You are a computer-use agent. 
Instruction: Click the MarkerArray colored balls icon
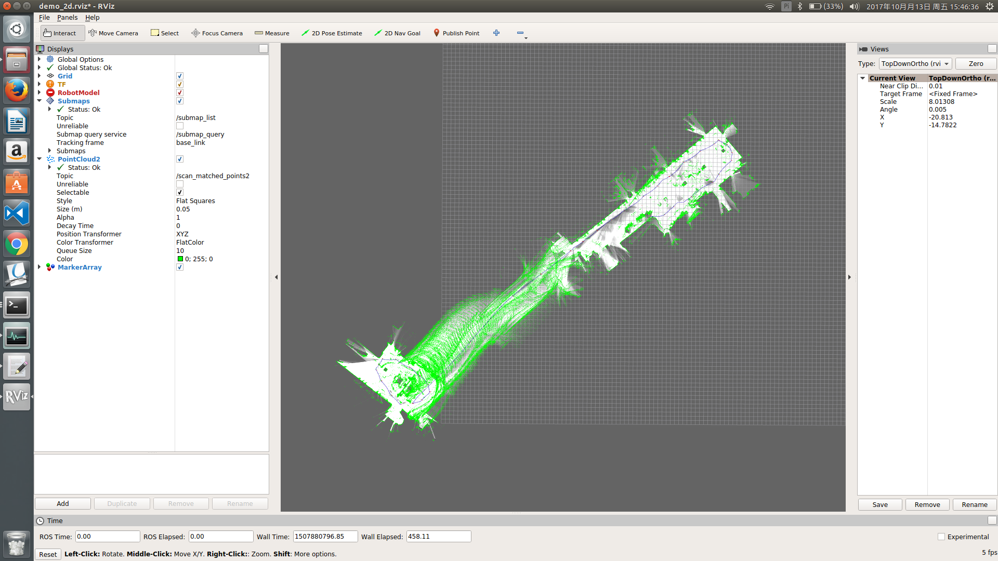tap(50, 267)
